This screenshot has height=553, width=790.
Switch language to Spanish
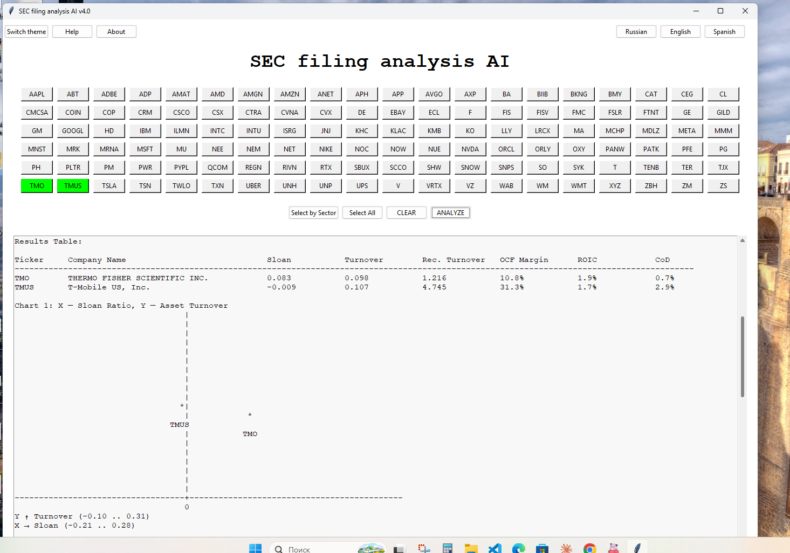click(724, 32)
